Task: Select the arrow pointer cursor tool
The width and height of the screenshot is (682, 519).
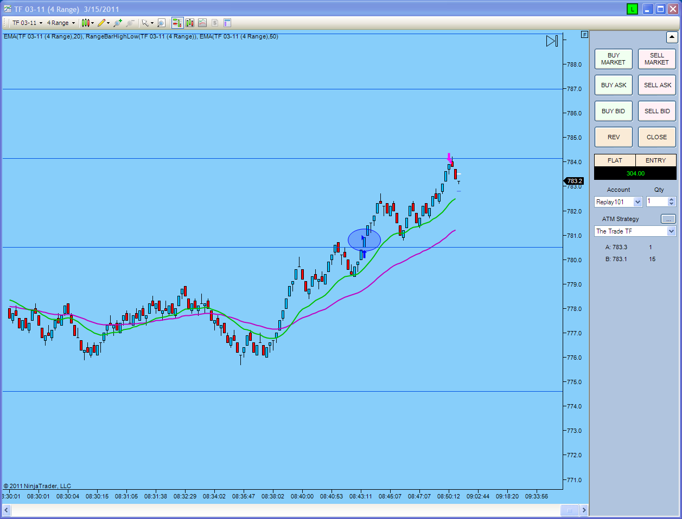Action: [145, 23]
